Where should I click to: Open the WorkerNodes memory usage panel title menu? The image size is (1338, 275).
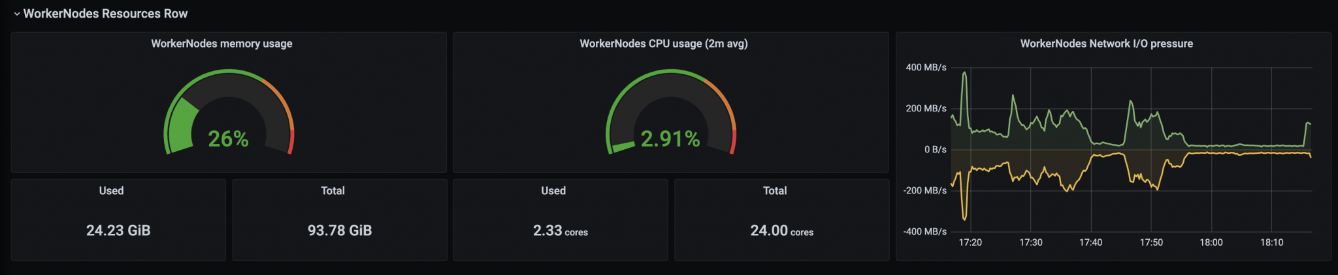tap(221, 44)
